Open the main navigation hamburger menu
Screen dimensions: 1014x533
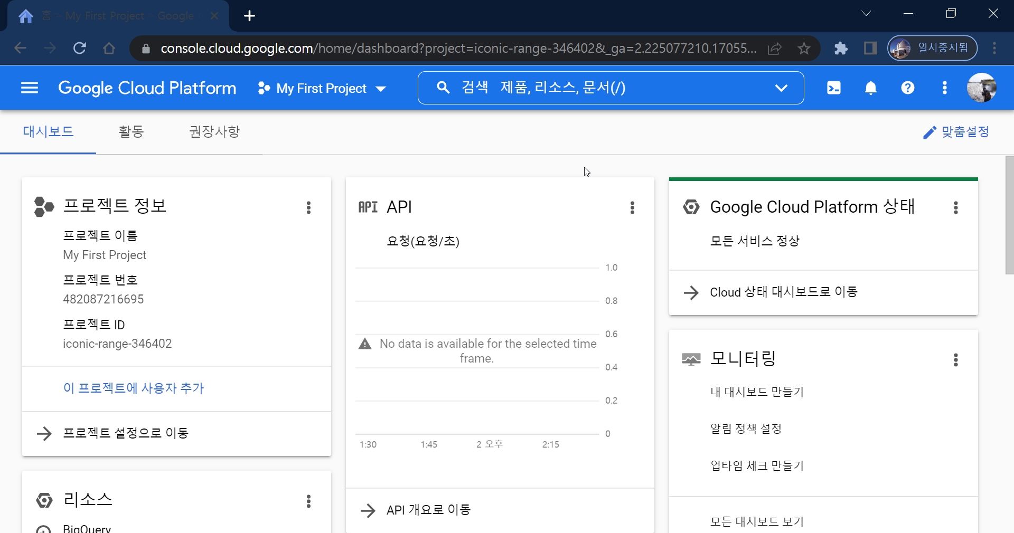click(30, 88)
